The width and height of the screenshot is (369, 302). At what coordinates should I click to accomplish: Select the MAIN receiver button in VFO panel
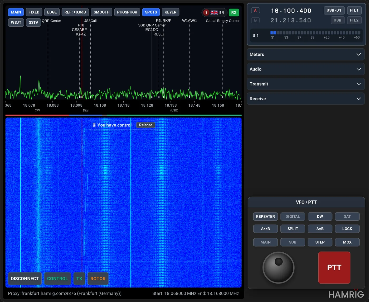point(265,242)
